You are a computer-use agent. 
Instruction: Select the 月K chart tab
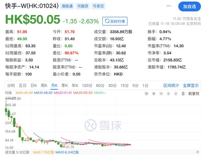54,86
